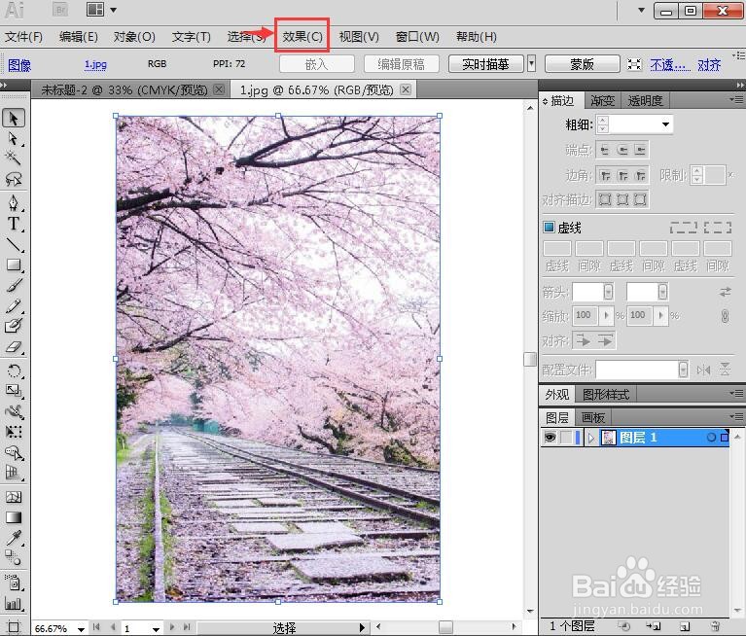
Task: Open the zoom level 66.67% dropdown
Action: (x=82, y=629)
